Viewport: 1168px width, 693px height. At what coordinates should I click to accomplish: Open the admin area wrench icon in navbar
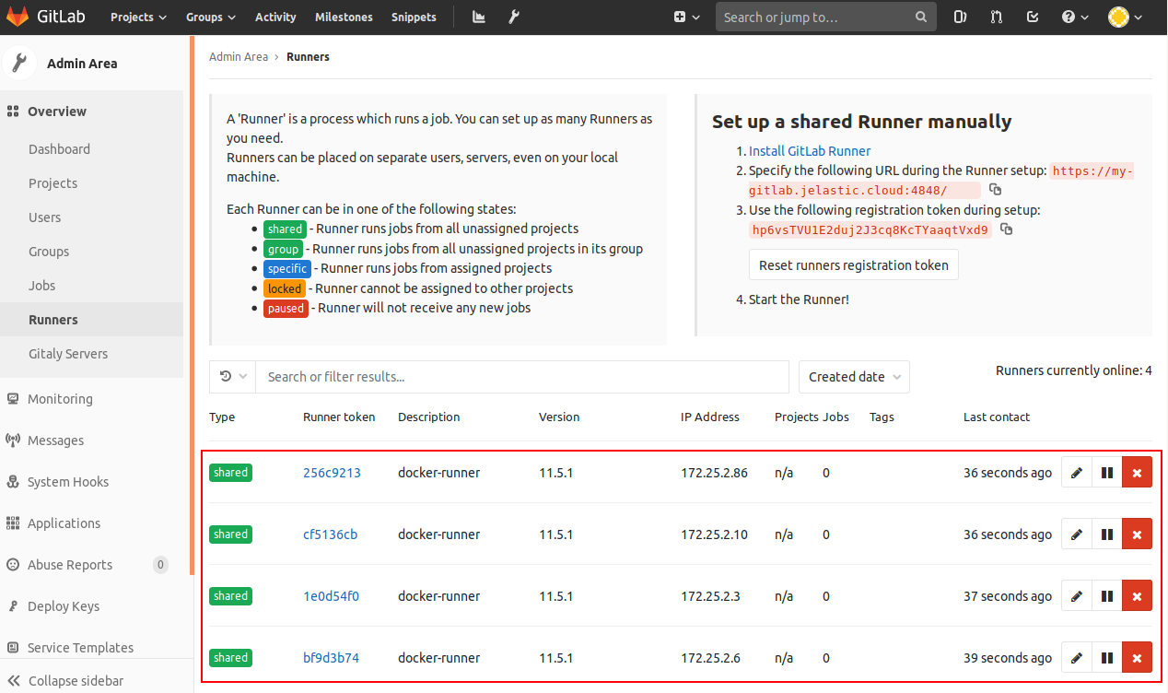[514, 17]
